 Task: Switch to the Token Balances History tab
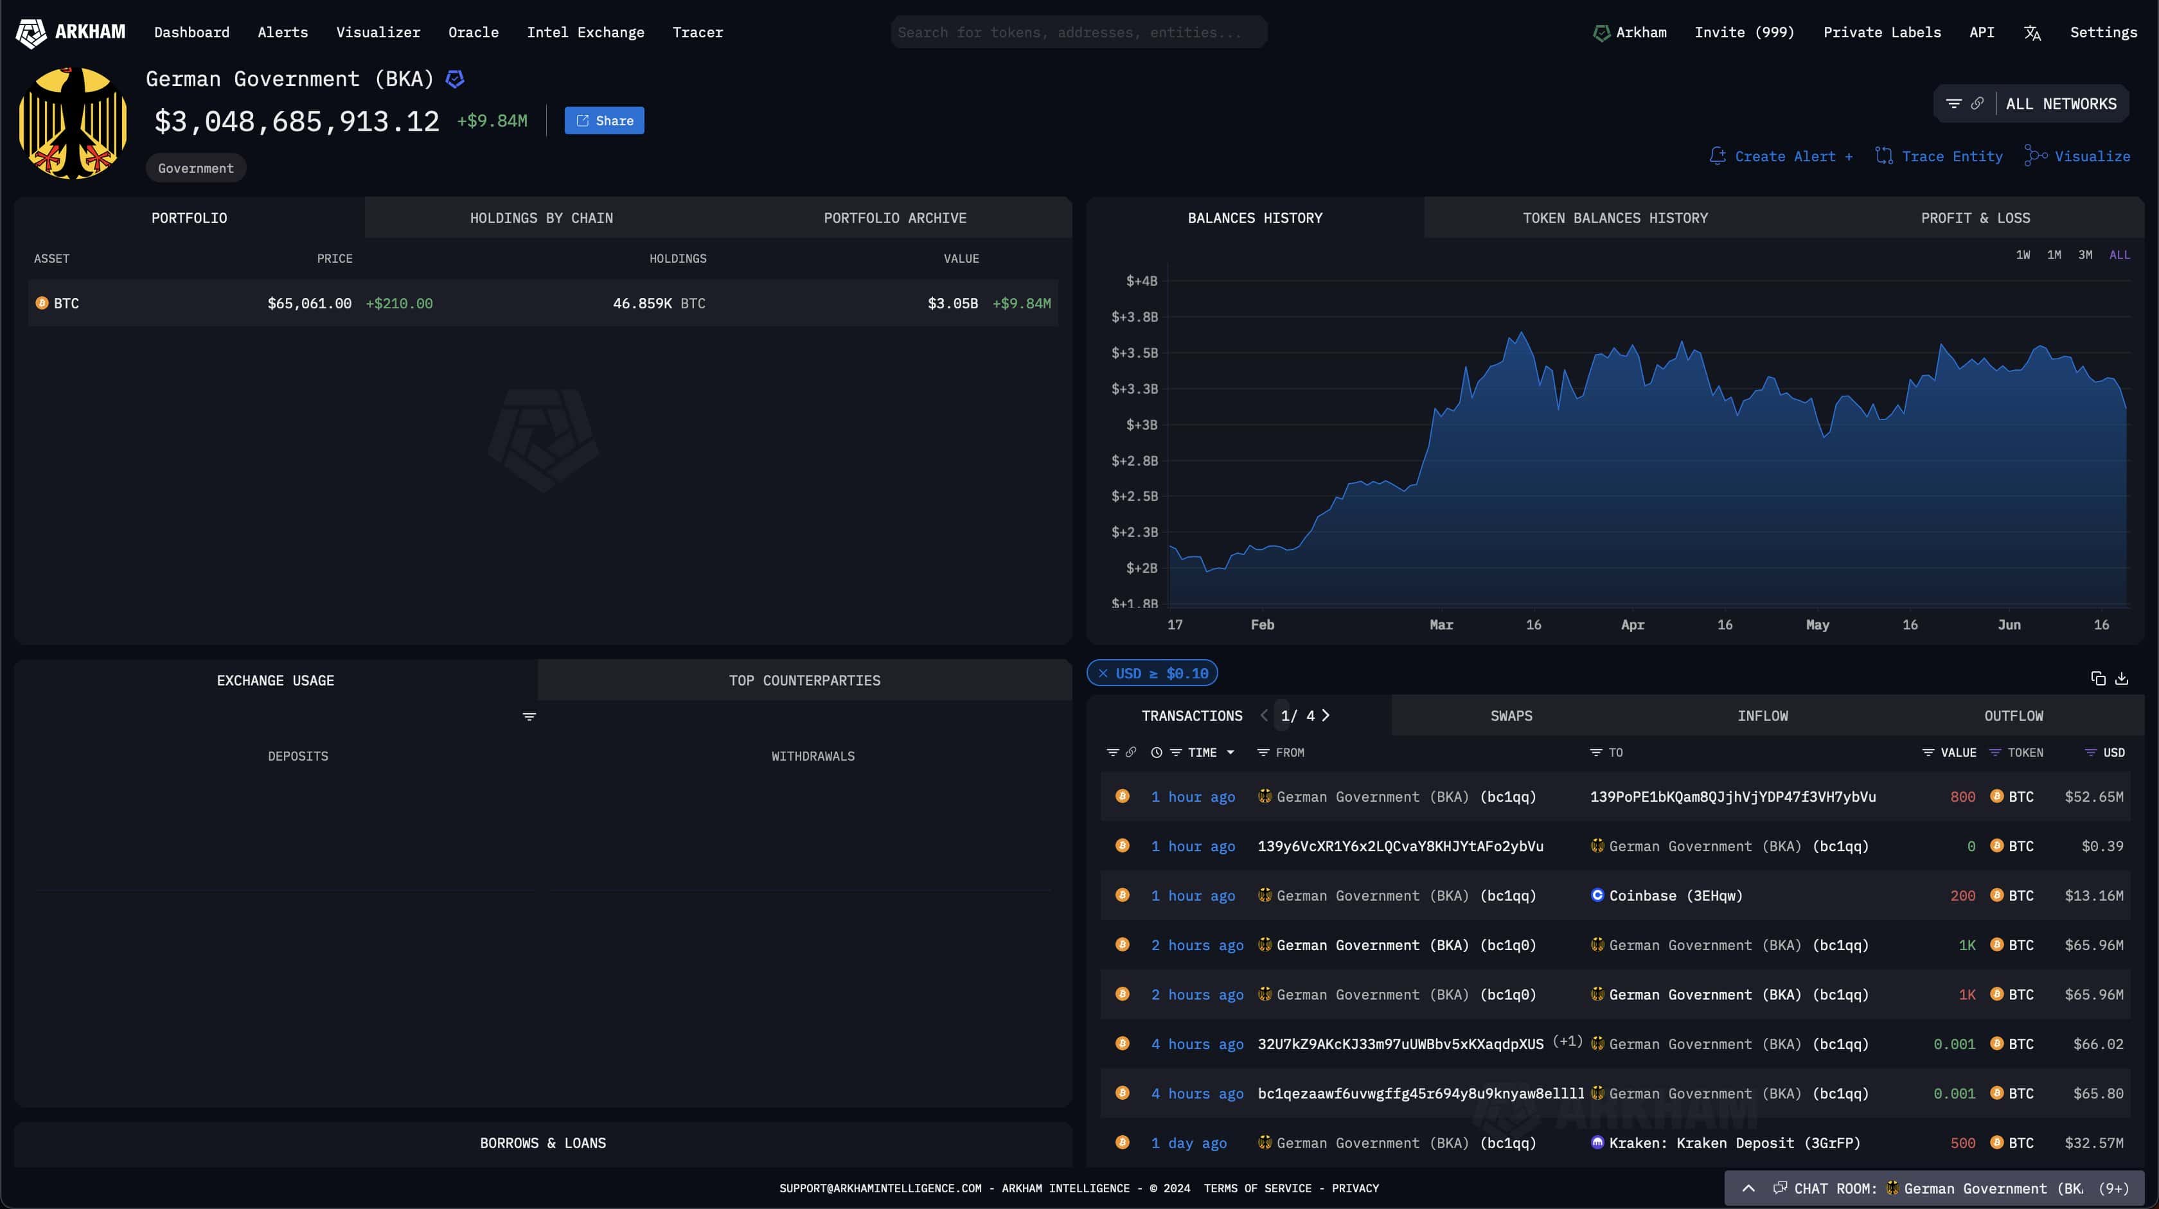[1615, 218]
